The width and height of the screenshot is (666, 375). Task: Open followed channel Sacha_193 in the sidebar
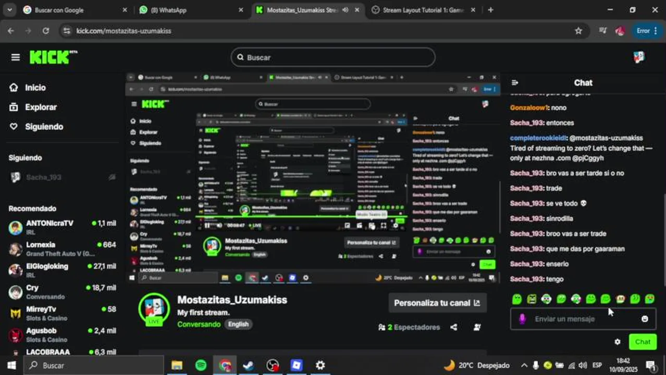click(x=63, y=177)
